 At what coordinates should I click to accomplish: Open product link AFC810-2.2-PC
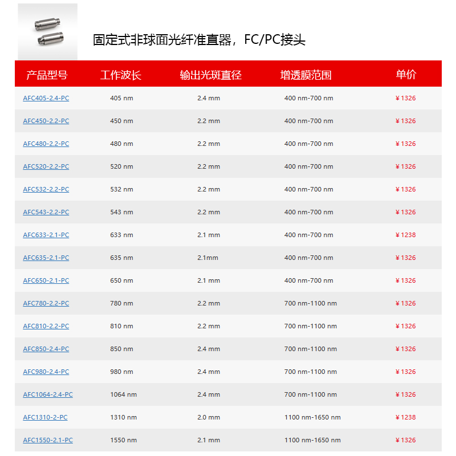pyautogui.click(x=46, y=326)
